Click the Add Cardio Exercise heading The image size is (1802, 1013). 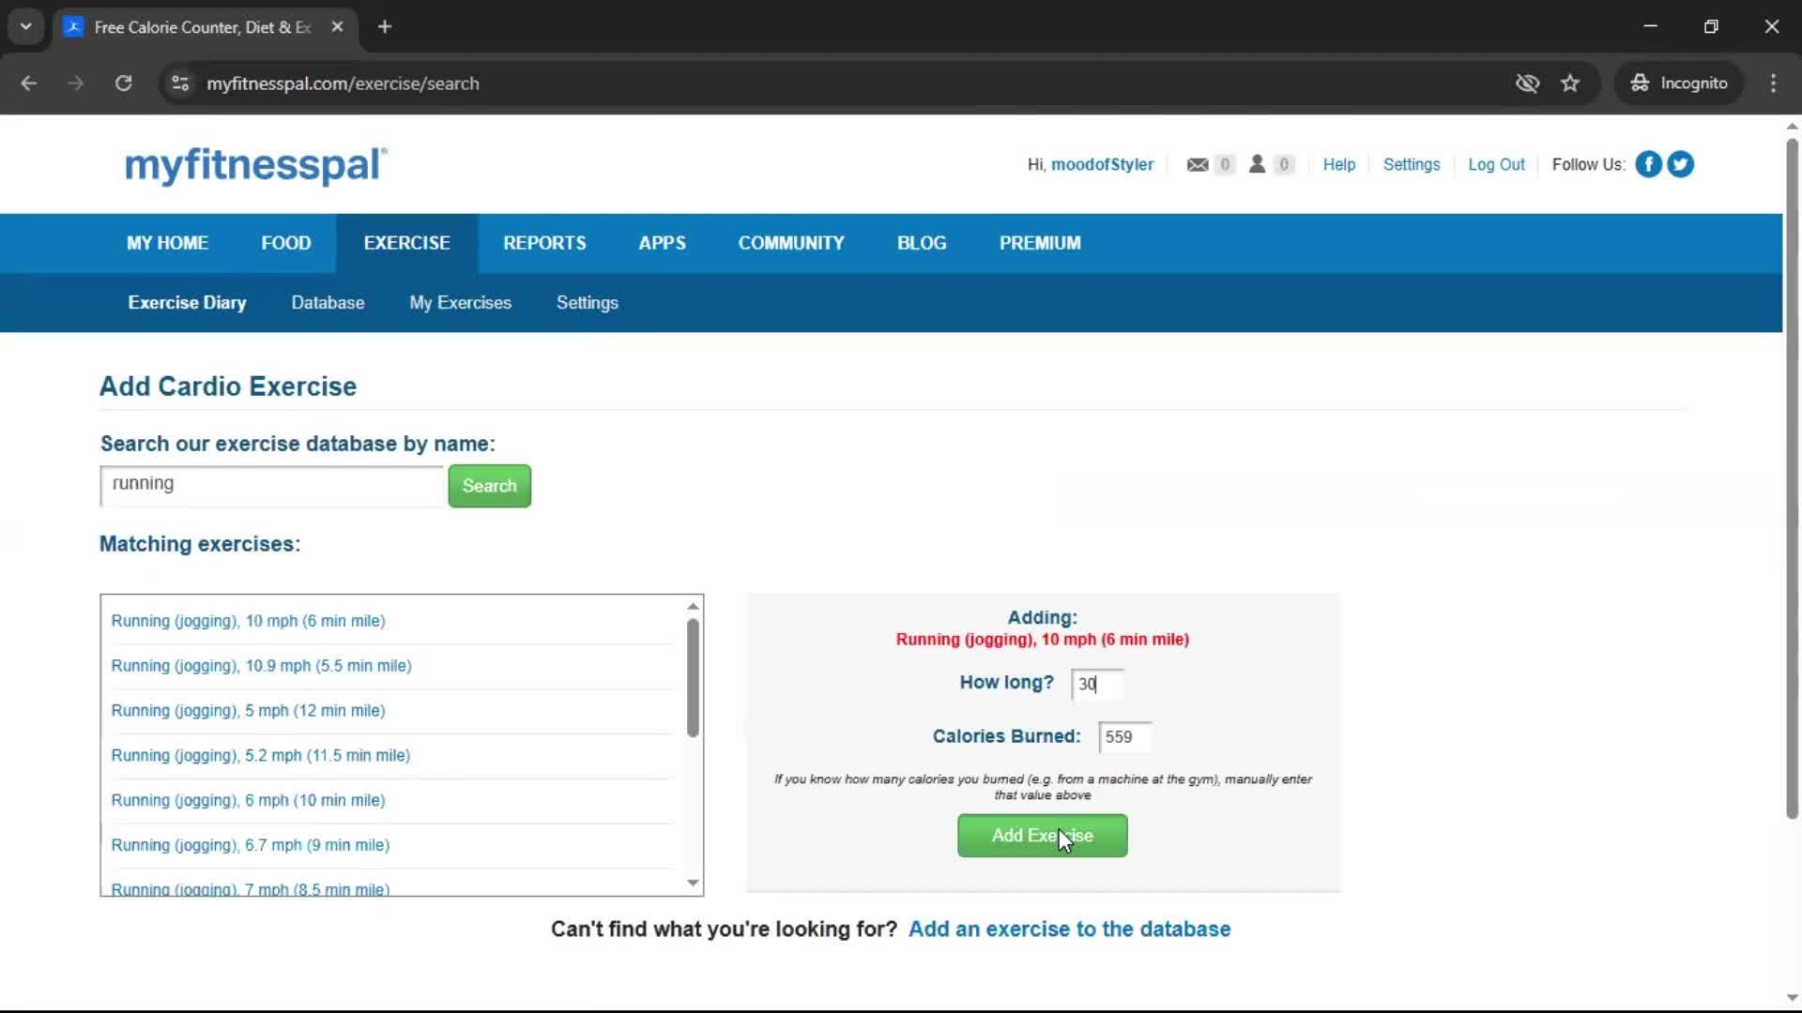(x=228, y=386)
